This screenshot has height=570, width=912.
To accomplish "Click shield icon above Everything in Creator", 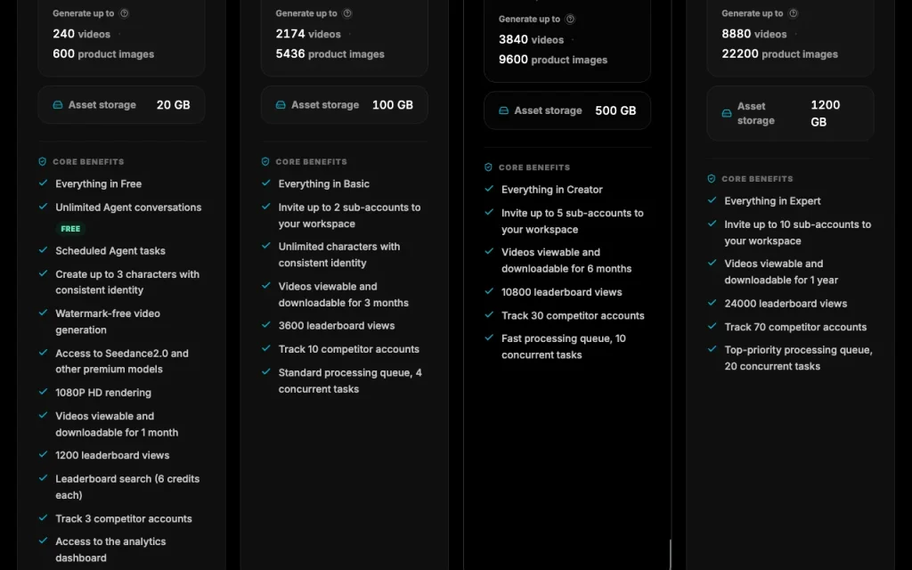I will [489, 167].
